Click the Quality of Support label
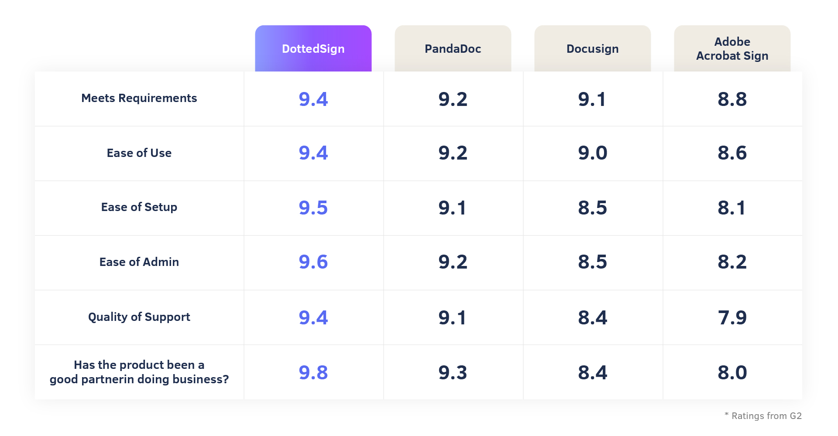Screen dimensions: 838x436 [x=139, y=317]
